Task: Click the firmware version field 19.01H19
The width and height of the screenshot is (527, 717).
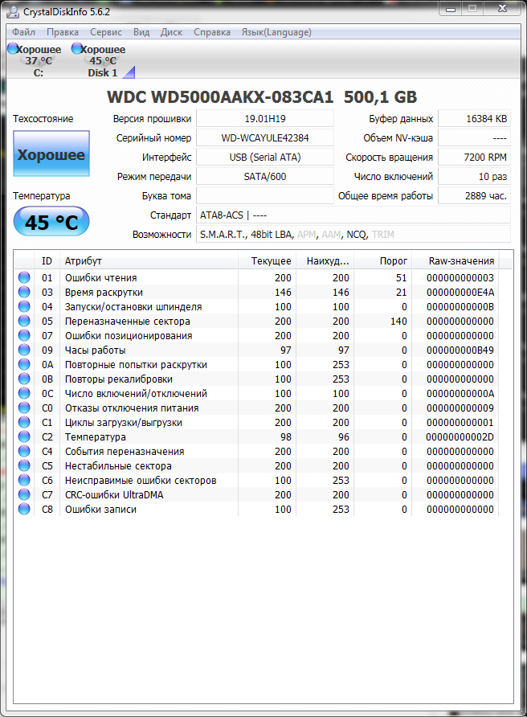Action: pyautogui.click(x=265, y=119)
